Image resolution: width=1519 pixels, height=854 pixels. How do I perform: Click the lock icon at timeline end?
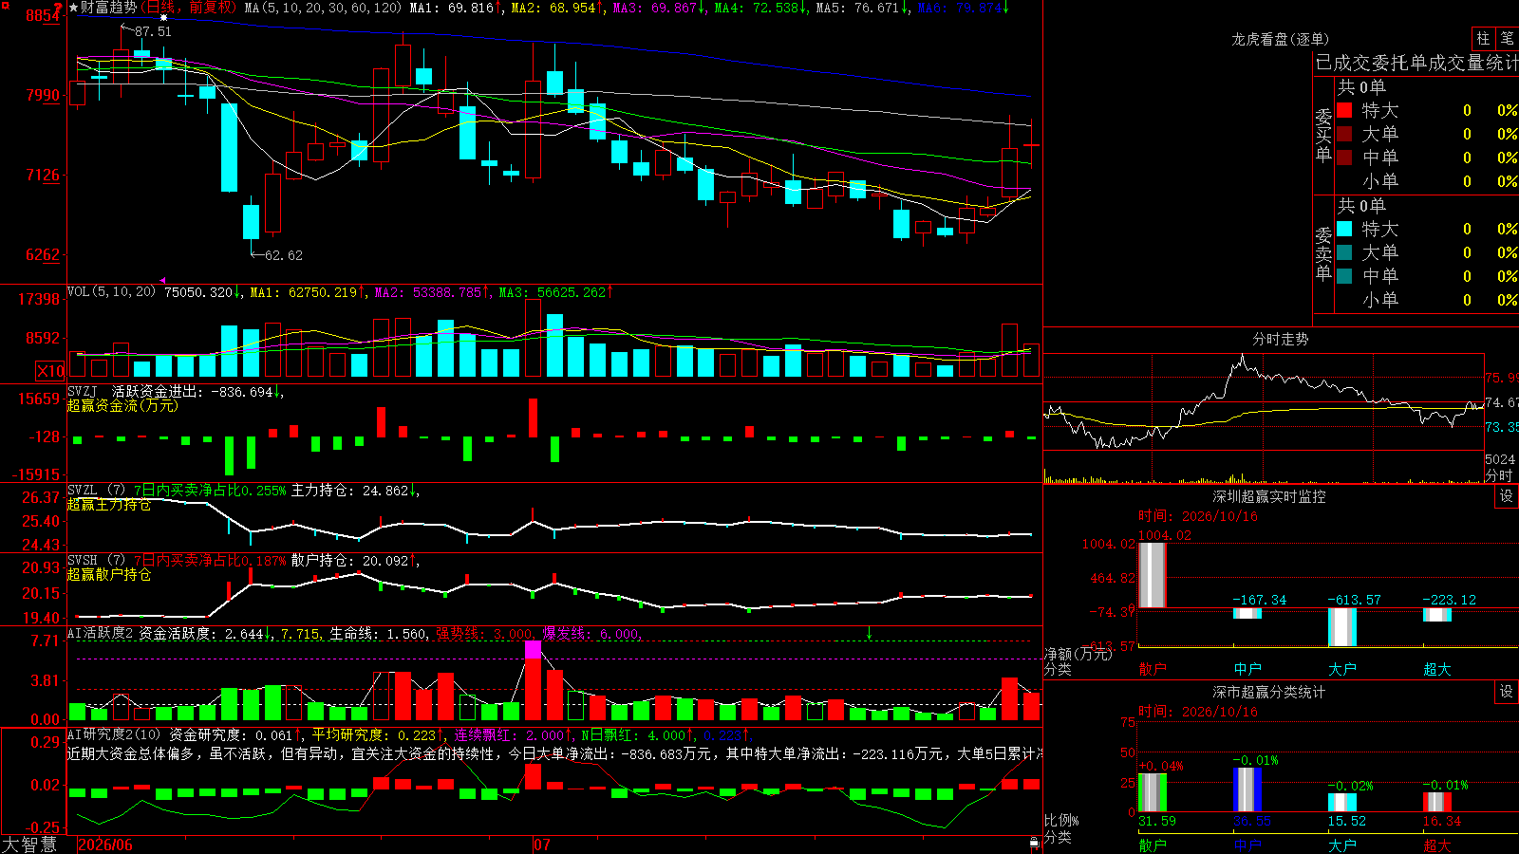pyautogui.click(x=1035, y=843)
